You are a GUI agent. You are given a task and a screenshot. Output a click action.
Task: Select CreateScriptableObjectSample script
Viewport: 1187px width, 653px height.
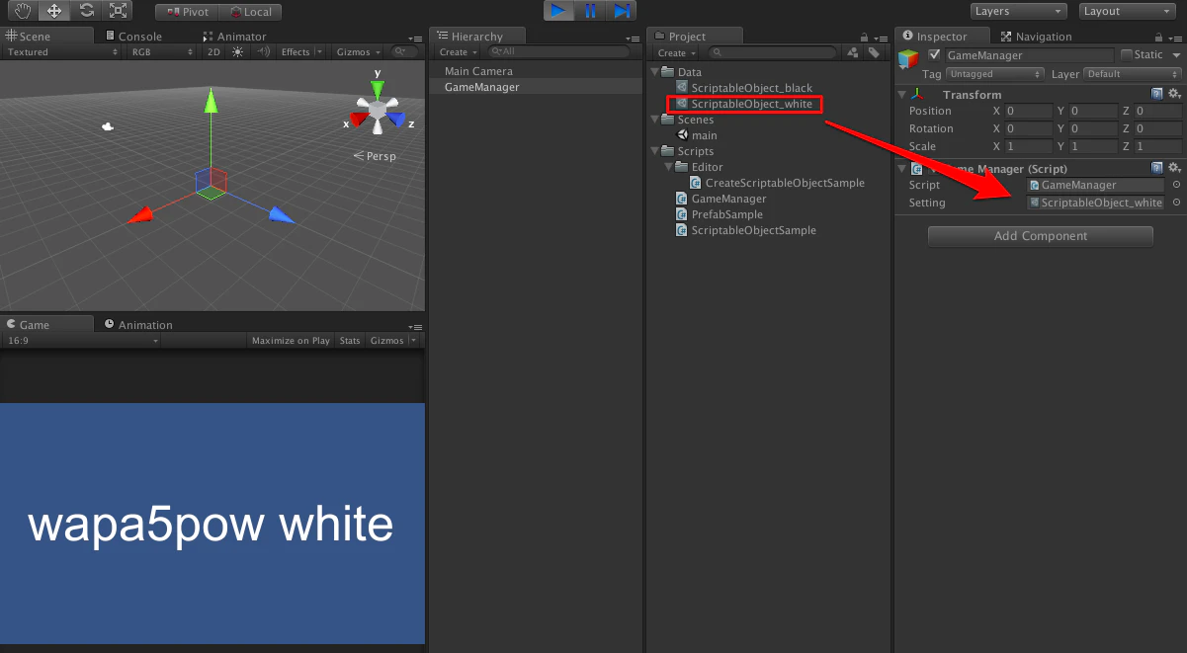coord(777,183)
